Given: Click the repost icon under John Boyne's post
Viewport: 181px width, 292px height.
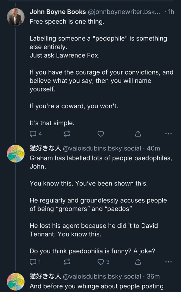Looking at the screenshot, I should click(x=67, y=134).
